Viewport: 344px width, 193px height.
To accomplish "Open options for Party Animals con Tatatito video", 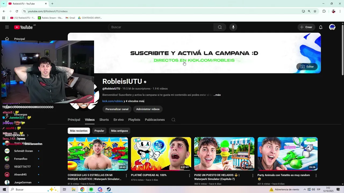I will [x=316, y=176].
